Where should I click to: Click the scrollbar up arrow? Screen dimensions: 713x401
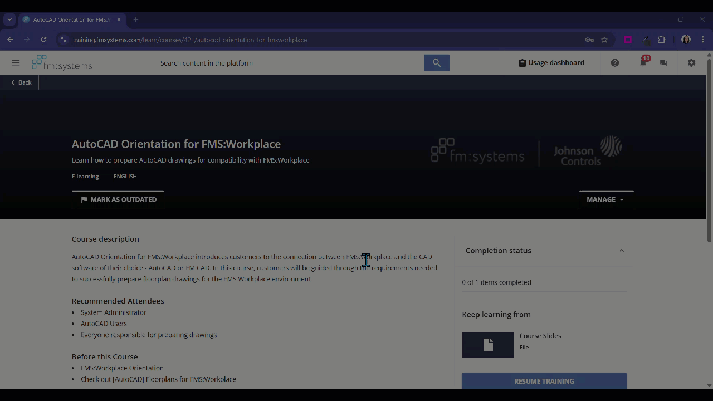(709, 55)
